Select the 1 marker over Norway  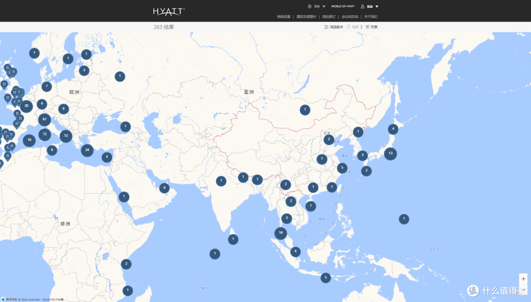pyautogui.click(x=34, y=53)
